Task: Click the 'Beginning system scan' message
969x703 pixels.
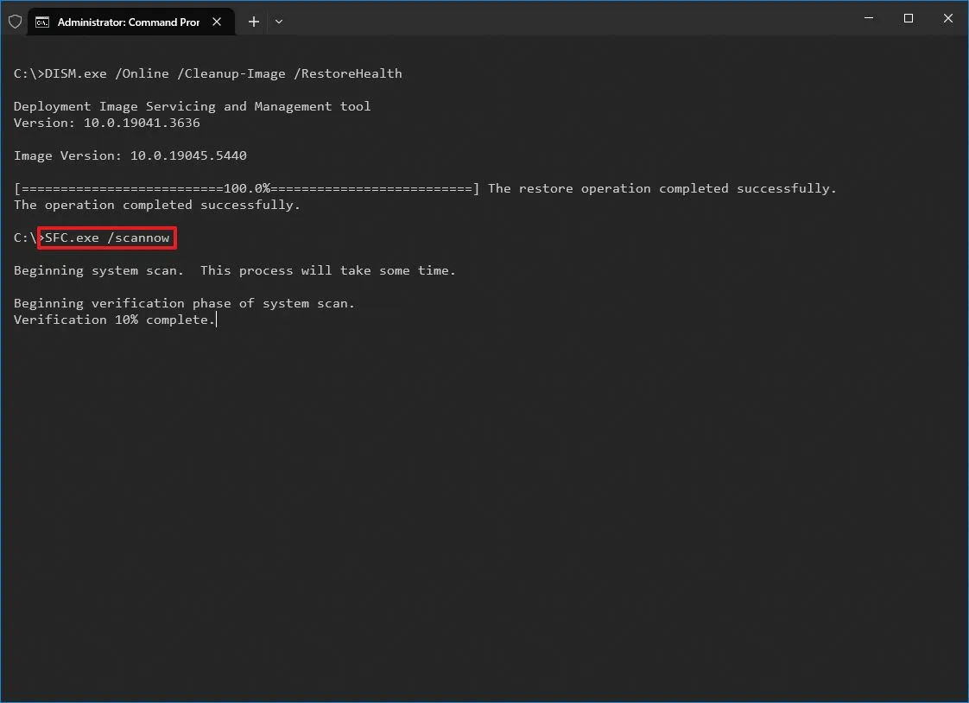Action: tap(234, 270)
